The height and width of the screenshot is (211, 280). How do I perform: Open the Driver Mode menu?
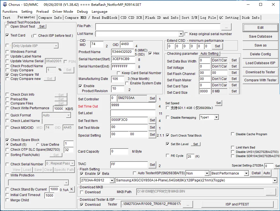pyautogui.click(x=63, y=12)
